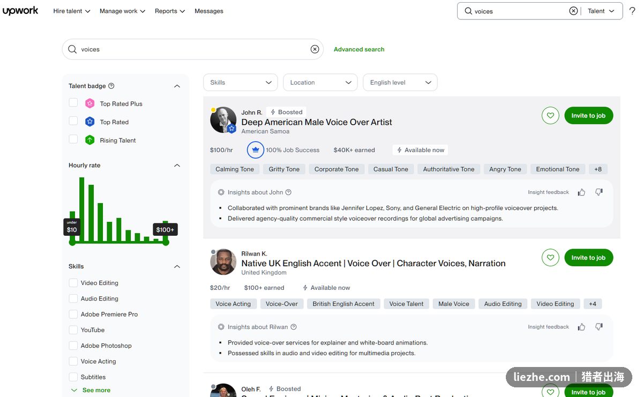The width and height of the screenshot is (643, 397).
Task: Select the Adobe Photoshop checkbox
Action: tap(73, 346)
